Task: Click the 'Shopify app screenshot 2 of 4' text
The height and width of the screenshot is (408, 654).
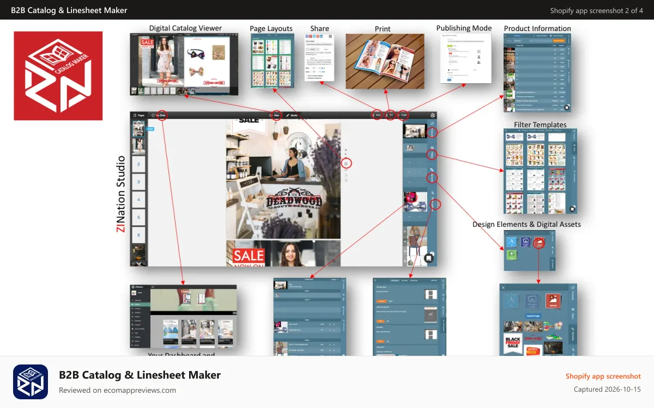Action: click(597, 10)
